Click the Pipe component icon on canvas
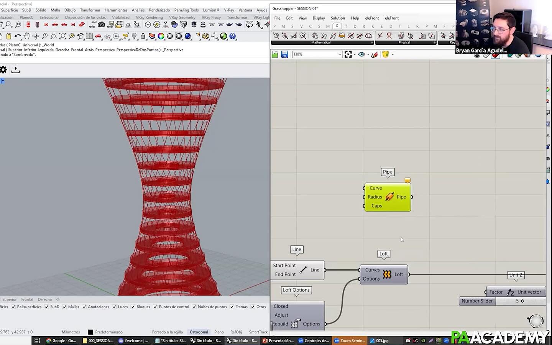Image resolution: width=552 pixels, height=345 pixels. click(389, 197)
